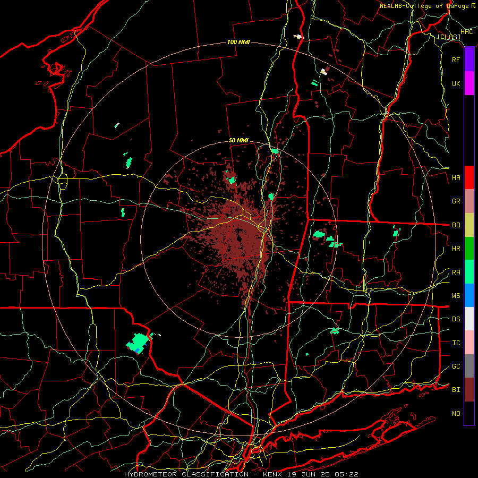Click the '50 NMI' range ring label
The width and height of the screenshot is (478, 478).
point(238,141)
